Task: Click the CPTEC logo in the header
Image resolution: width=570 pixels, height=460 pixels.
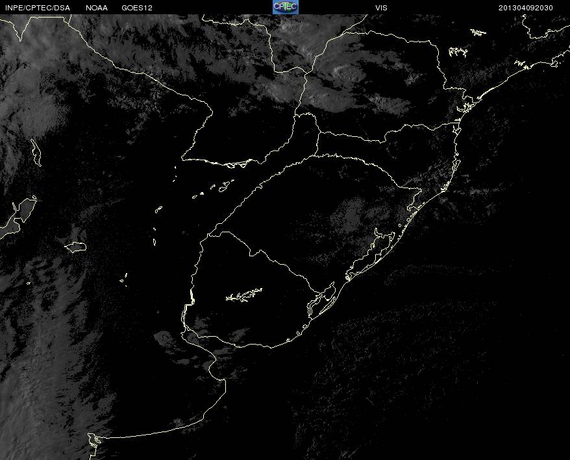Action: [286, 7]
